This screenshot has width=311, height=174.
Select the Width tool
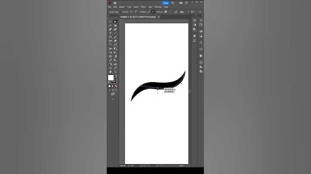[111, 49]
